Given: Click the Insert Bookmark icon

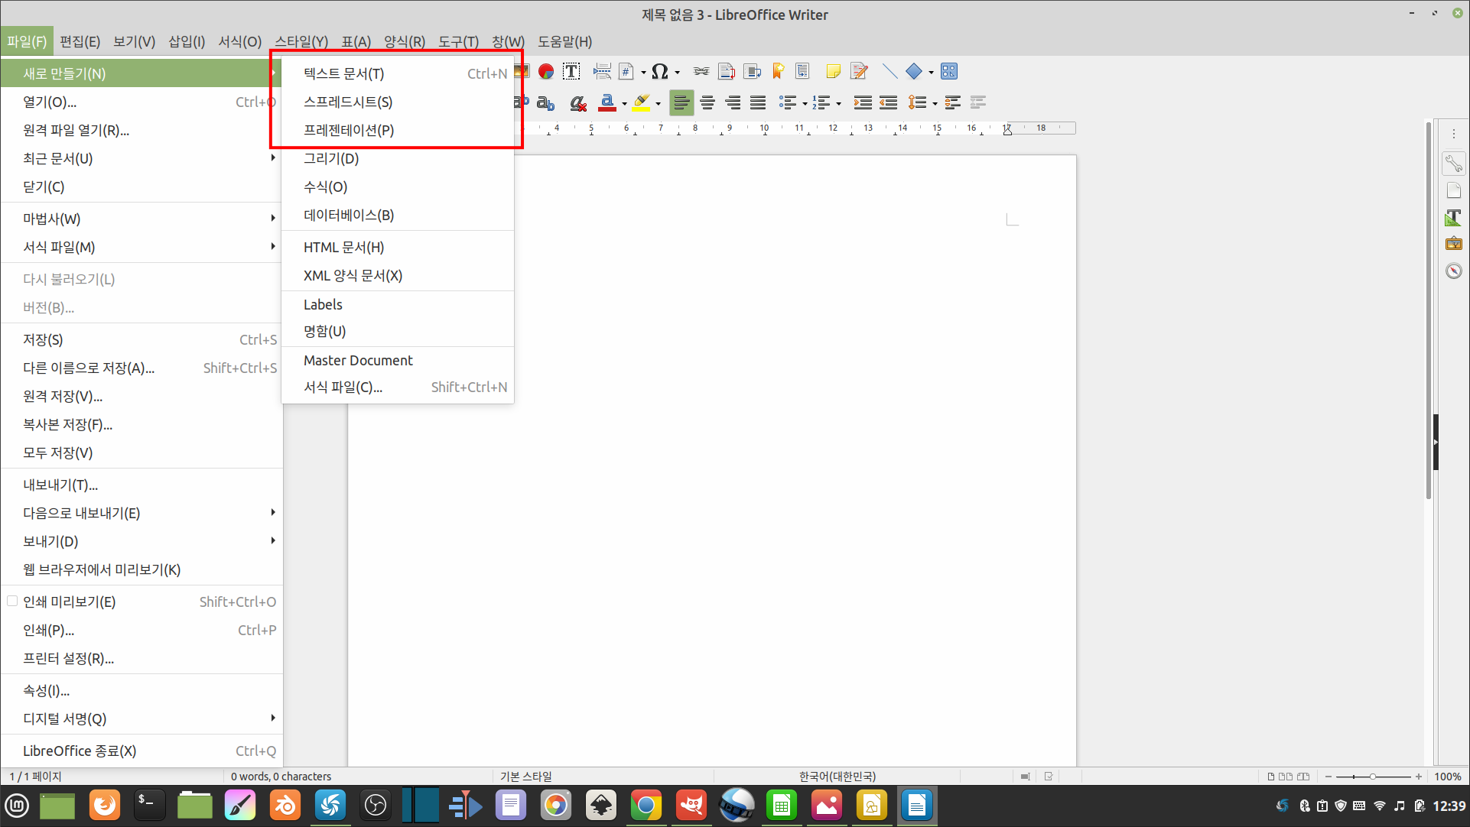Looking at the screenshot, I should click(x=778, y=72).
